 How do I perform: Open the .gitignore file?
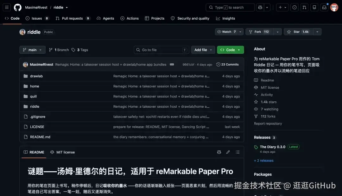point(38,117)
